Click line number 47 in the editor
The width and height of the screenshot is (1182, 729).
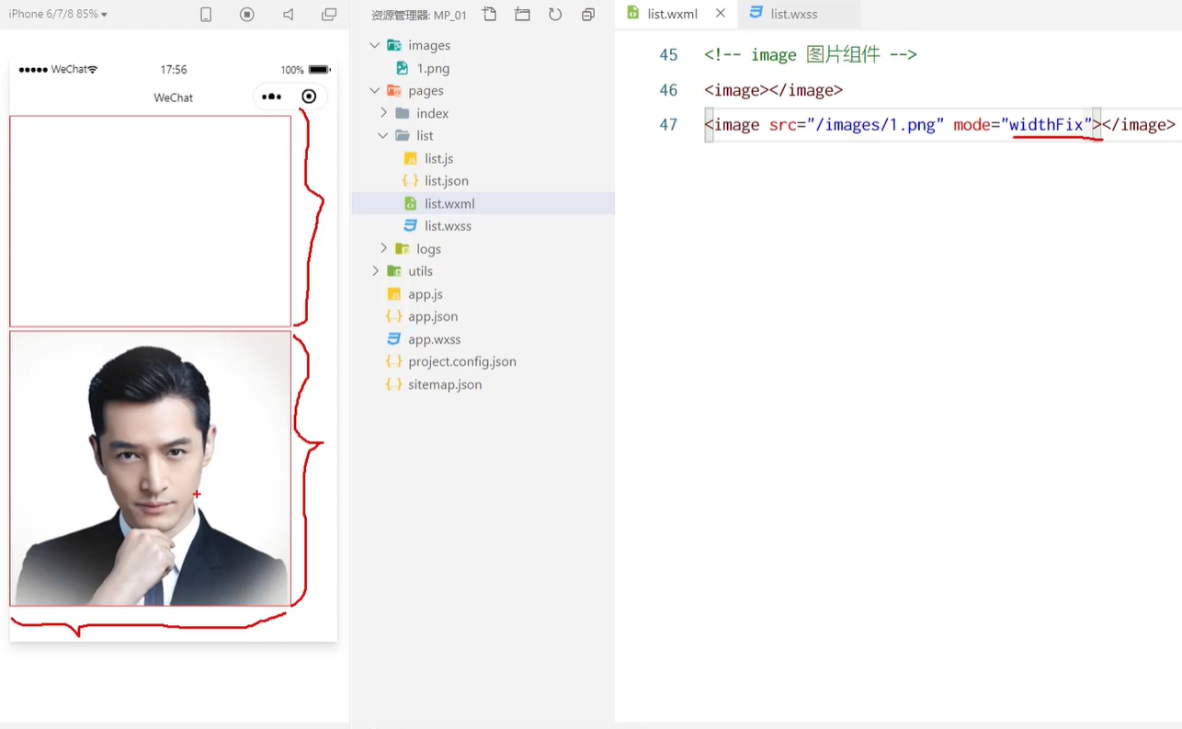(x=668, y=125)
